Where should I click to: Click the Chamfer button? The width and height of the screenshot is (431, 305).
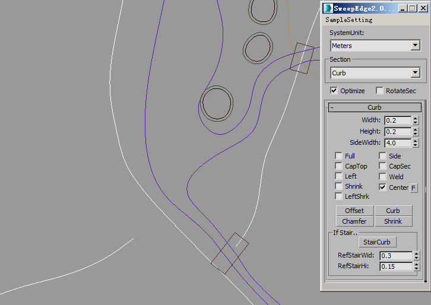pos(354,221)
